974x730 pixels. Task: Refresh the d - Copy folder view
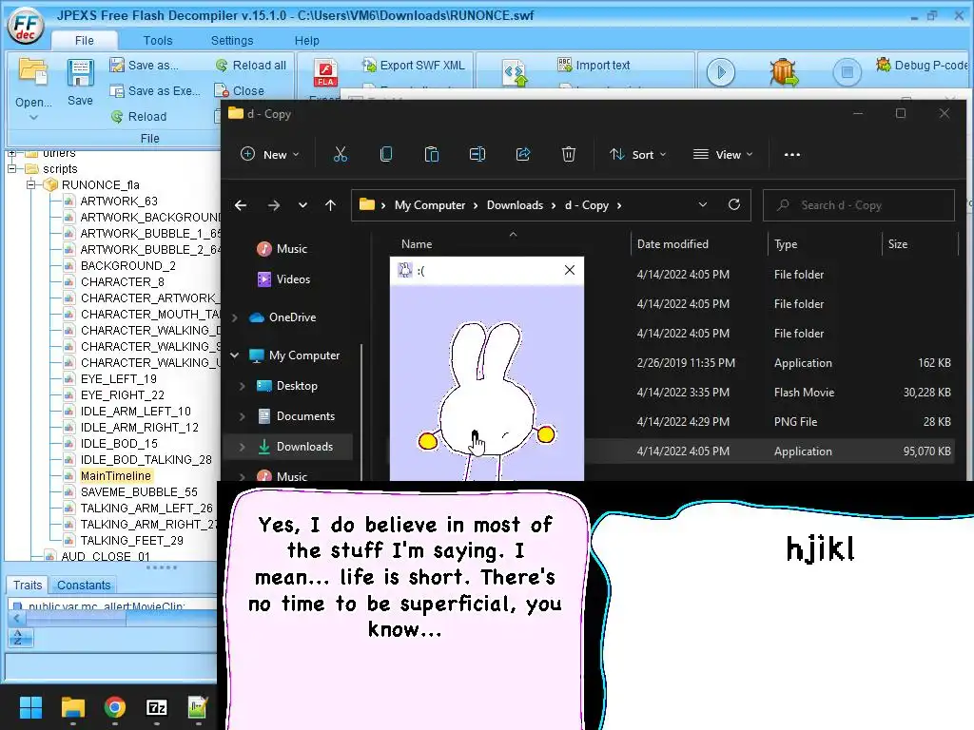tap(734, 205)
